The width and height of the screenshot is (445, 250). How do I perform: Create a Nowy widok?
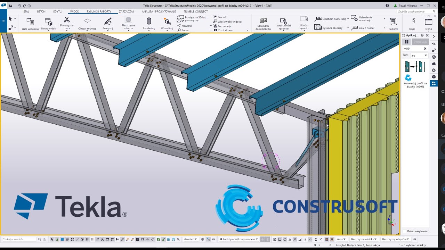point(48,24)
